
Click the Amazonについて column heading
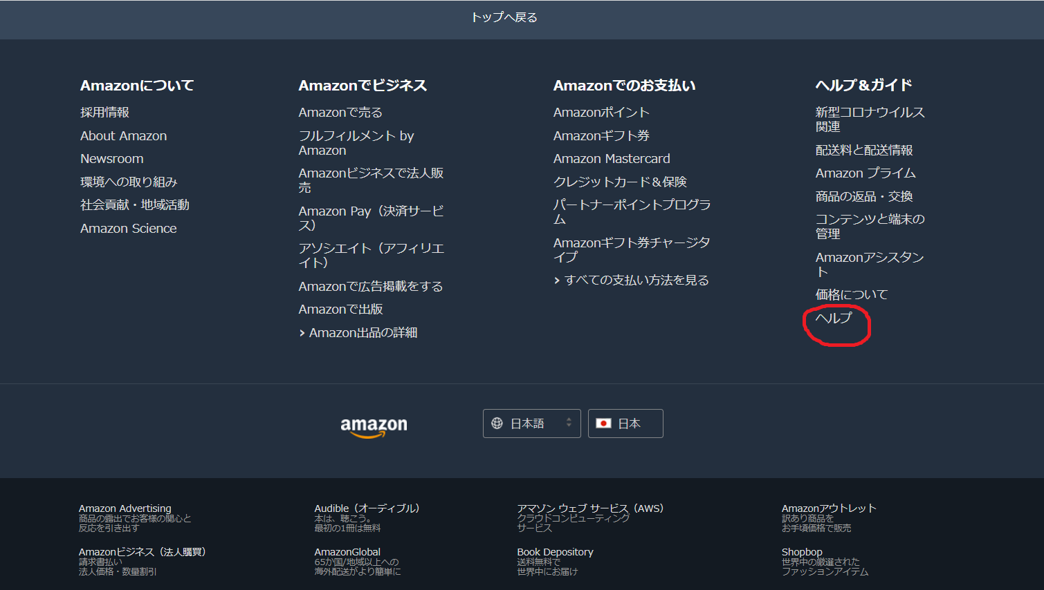[x=137, y=86]
